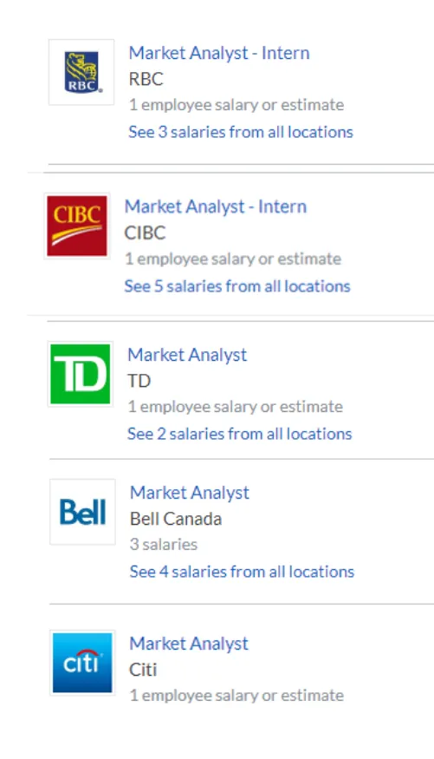Open the Citi logo thumbnail
This screenshot has height=759, width=434.
82,663
